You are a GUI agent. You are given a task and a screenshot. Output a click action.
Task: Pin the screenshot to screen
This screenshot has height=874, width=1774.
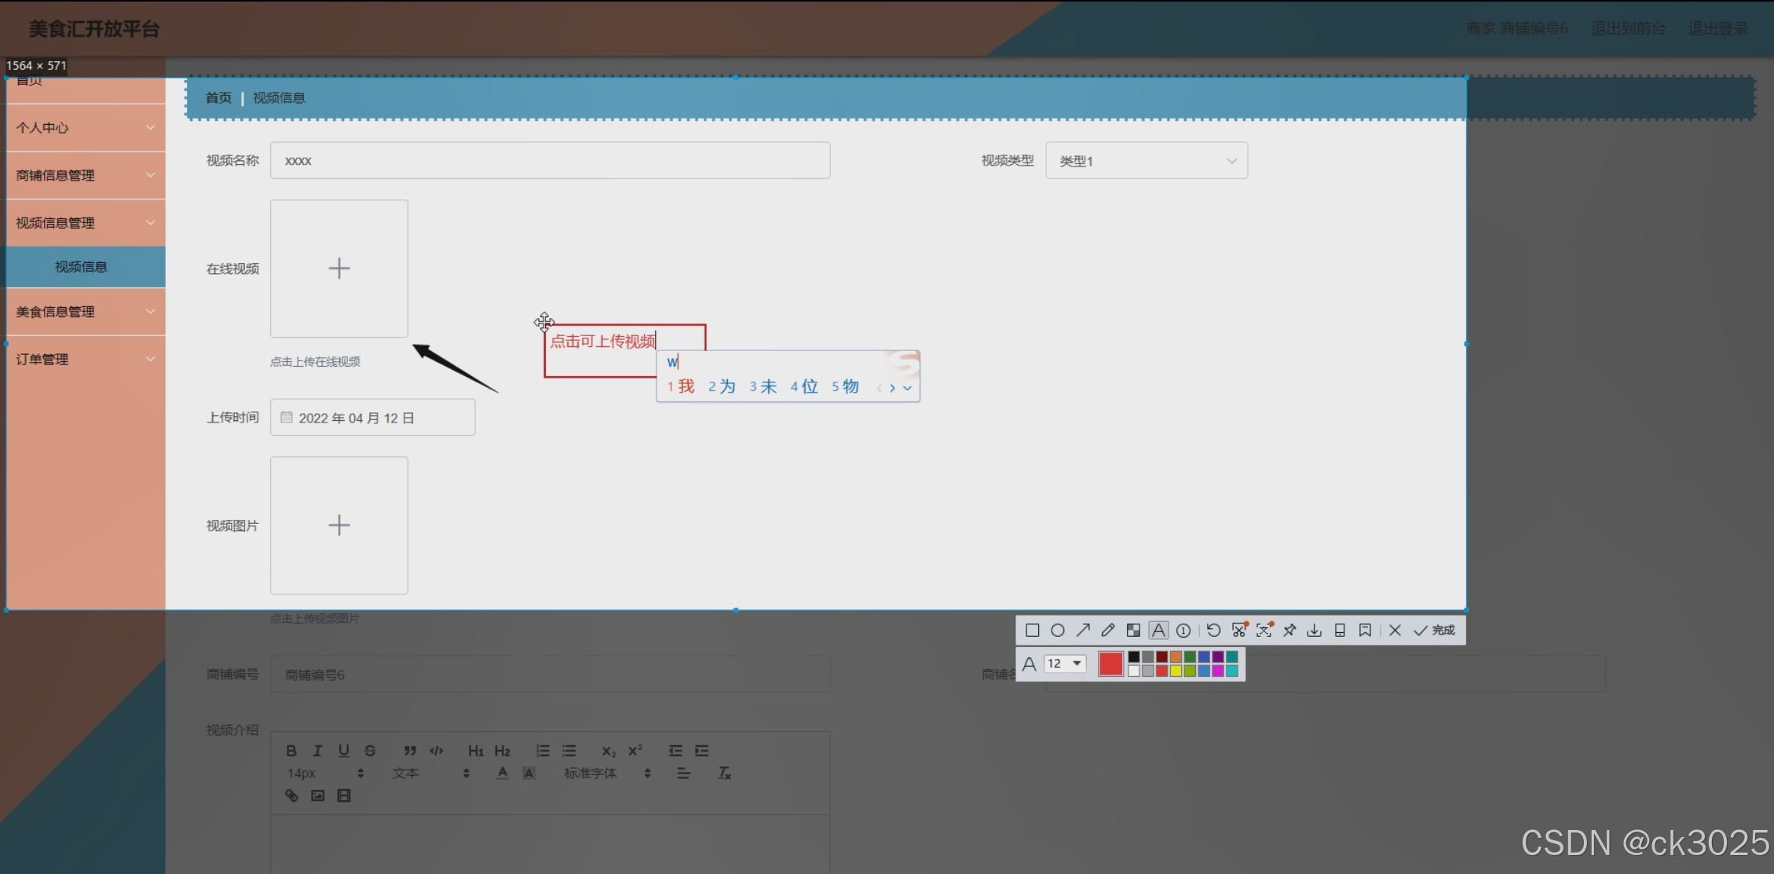click(x=1289, y=631)
